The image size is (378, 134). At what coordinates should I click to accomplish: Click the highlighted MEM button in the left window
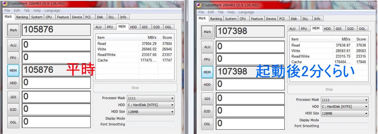point(14,70)
